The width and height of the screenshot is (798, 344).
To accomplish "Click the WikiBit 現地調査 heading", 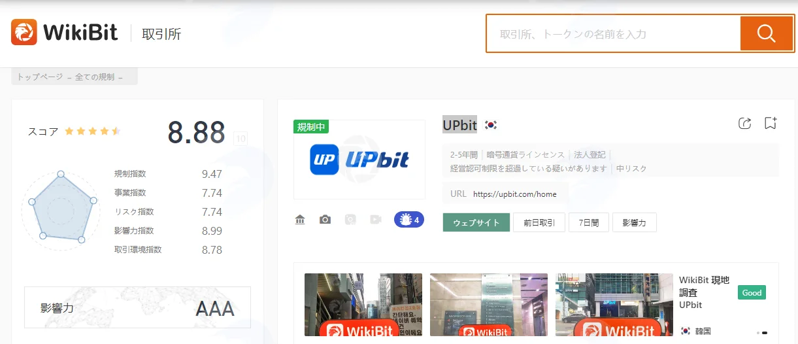I will [705, 286].
